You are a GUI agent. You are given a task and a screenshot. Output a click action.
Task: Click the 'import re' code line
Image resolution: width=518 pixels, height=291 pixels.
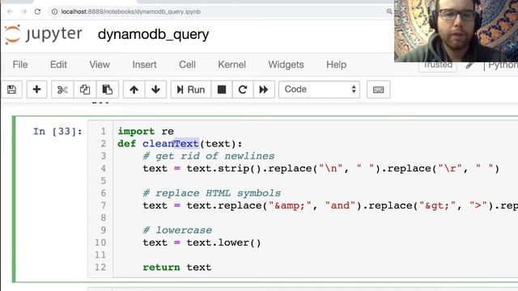[146, 131]
